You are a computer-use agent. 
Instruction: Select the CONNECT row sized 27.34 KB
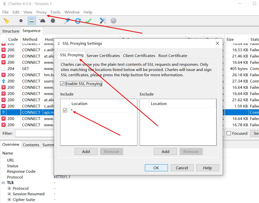[x=27, y=81]
